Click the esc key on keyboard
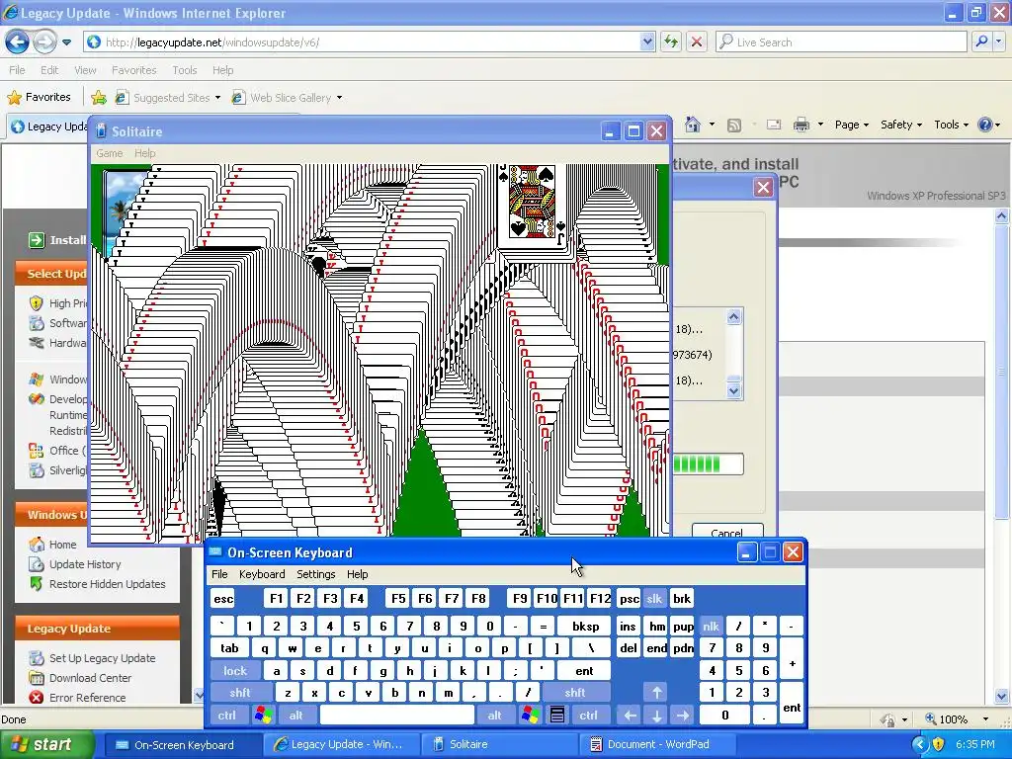Viewport: 1012px width, 759px height. (x=223, y=599)
